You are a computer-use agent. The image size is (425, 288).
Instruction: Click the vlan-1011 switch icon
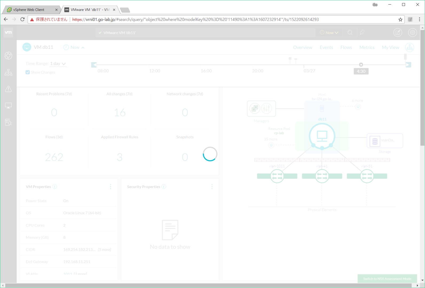click(x=277, y=176)
